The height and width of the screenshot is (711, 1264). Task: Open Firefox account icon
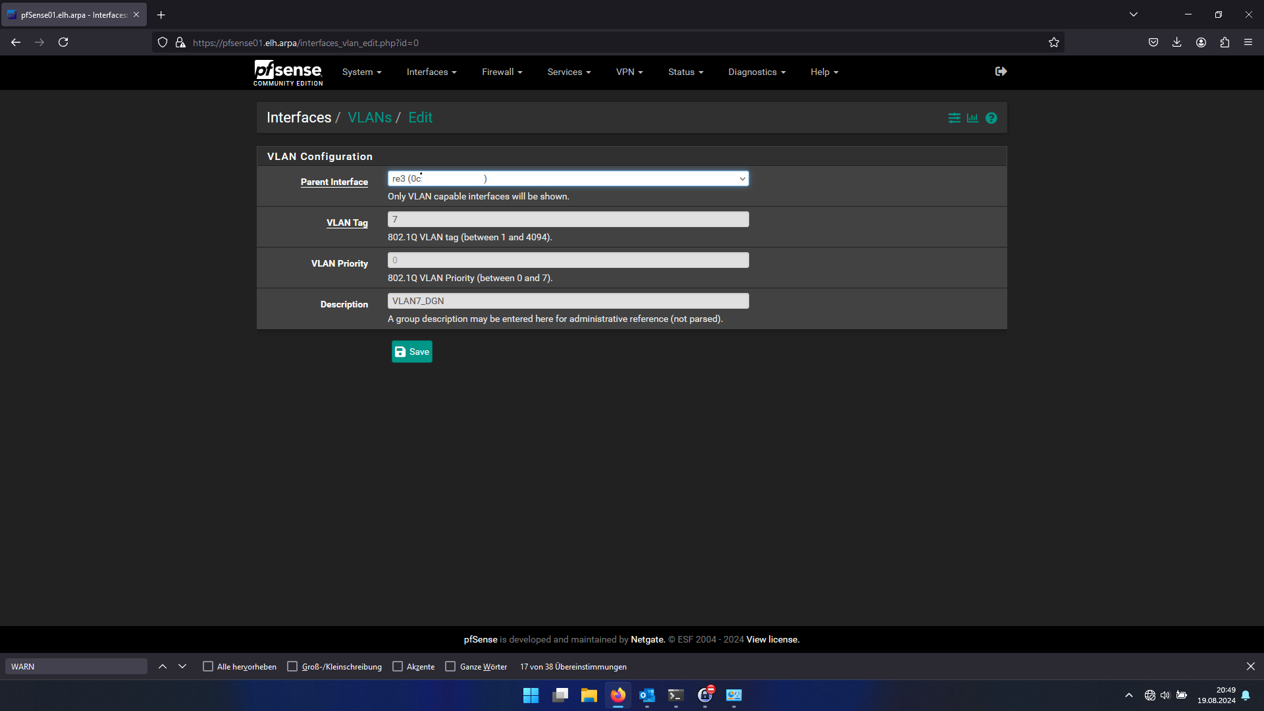click(x=1201, y=42)
